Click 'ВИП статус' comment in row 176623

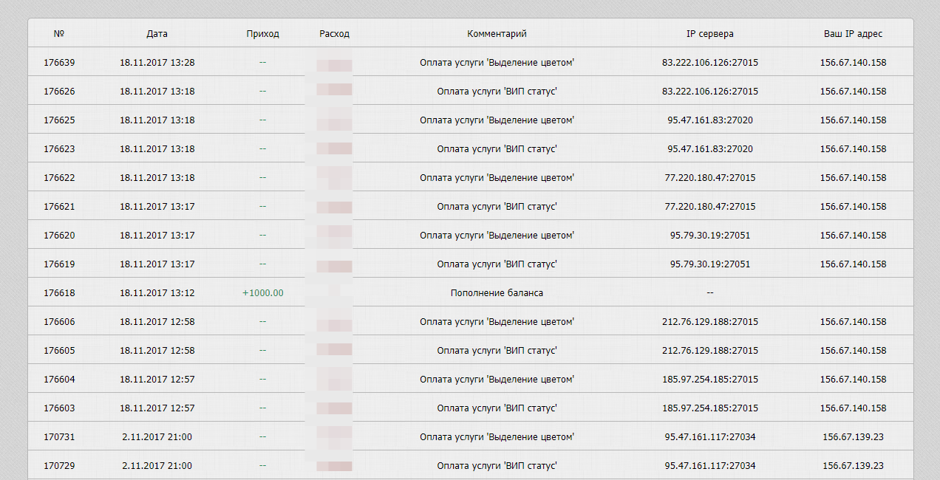coord(497,149)
